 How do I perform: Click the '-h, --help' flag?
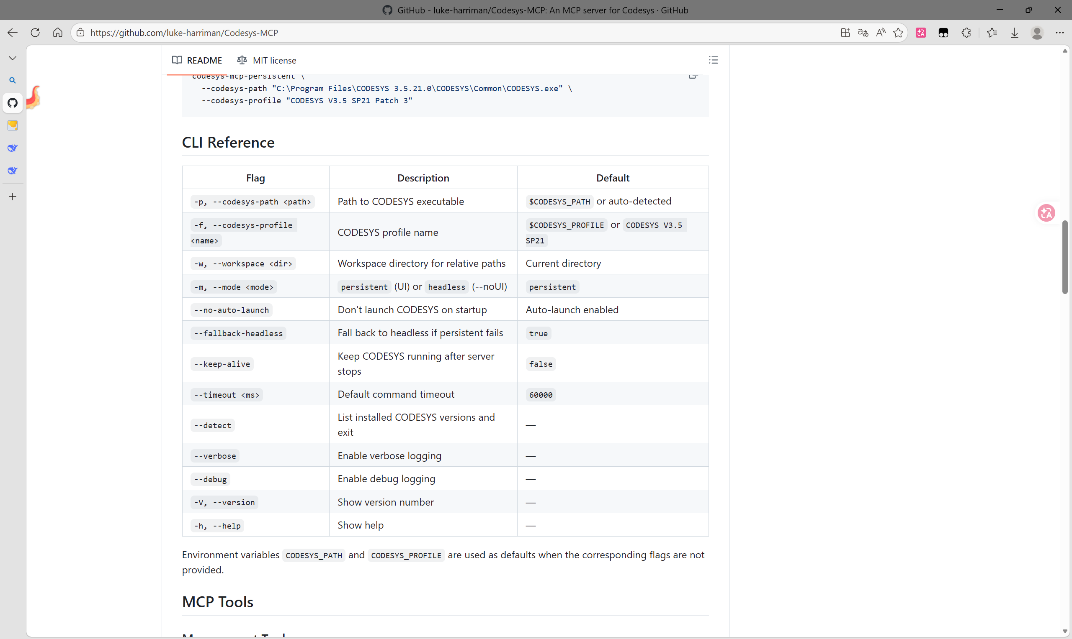pyautogui.click(x=217, y=526)
